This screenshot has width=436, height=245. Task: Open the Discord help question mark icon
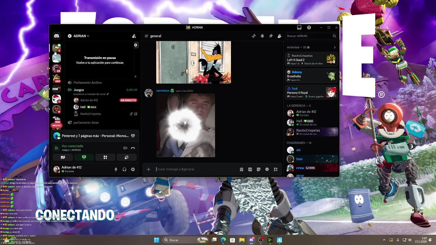point(309,28)
